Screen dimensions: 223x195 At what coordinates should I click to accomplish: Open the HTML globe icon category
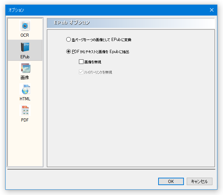[25, 89]
